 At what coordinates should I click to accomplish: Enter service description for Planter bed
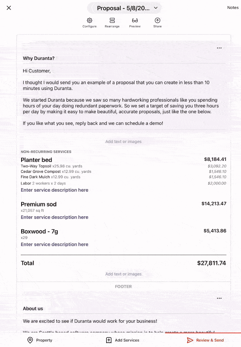(x=55, y=190)
